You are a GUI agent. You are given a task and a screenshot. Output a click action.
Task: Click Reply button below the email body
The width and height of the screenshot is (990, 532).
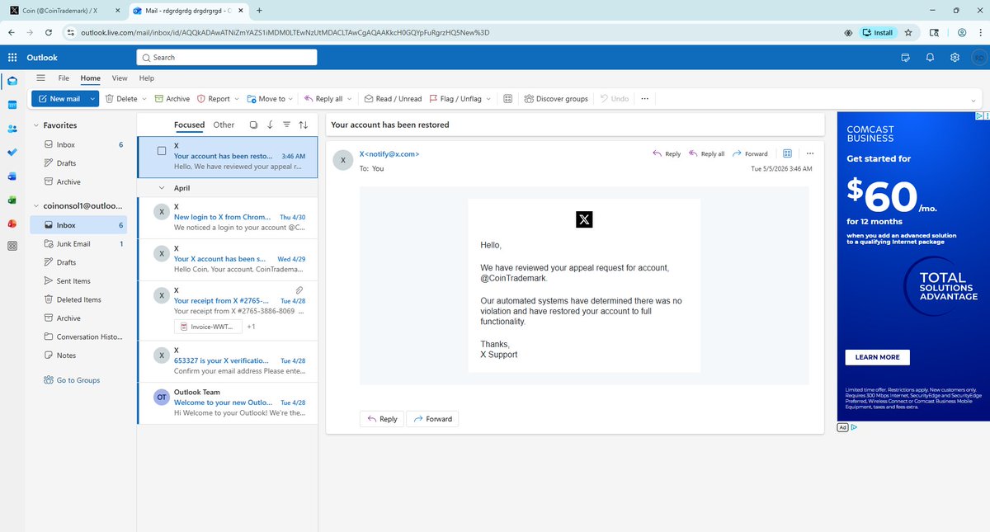pyautogui.click(x=382, y=419)
